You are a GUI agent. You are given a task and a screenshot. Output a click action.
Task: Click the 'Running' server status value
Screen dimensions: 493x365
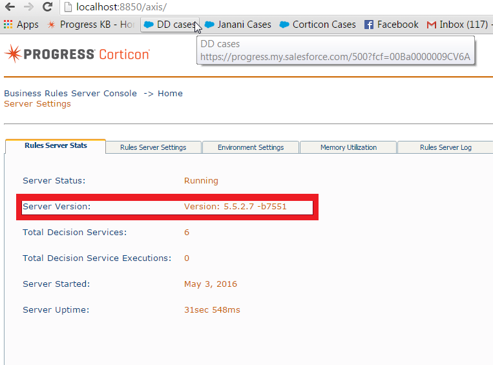201,181
